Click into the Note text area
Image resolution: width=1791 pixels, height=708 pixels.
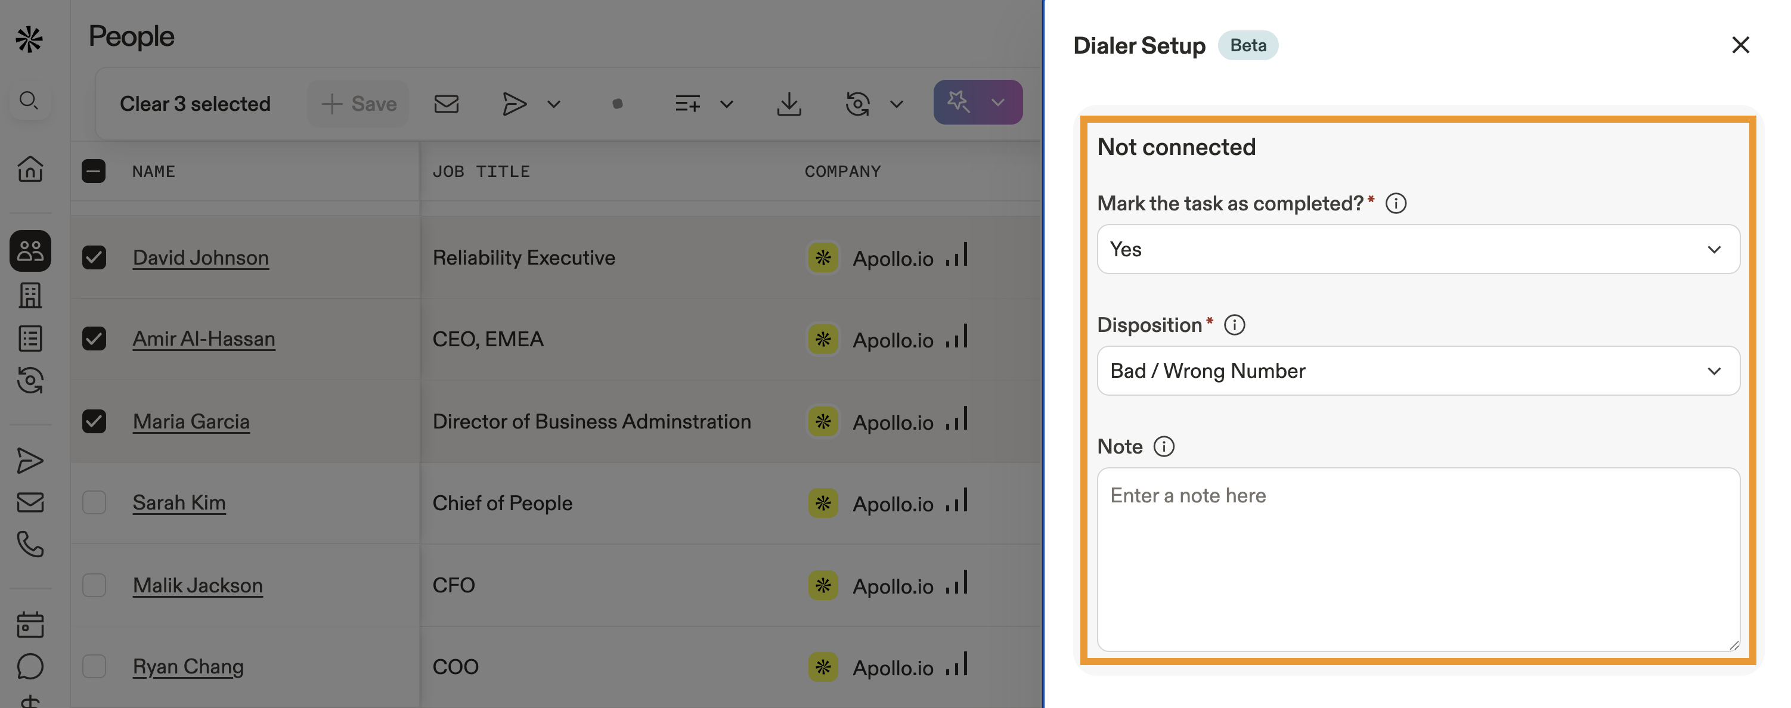1418,560
